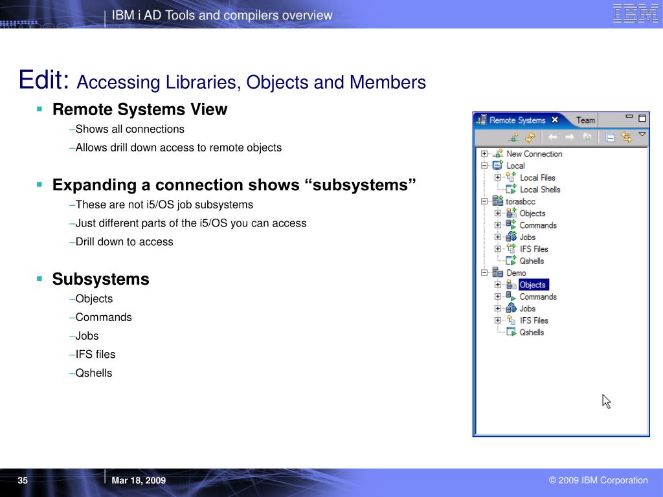This screenshot has width=663, height=497.
Task: Expand Jobs under Demo
Action: click(498, 309)
